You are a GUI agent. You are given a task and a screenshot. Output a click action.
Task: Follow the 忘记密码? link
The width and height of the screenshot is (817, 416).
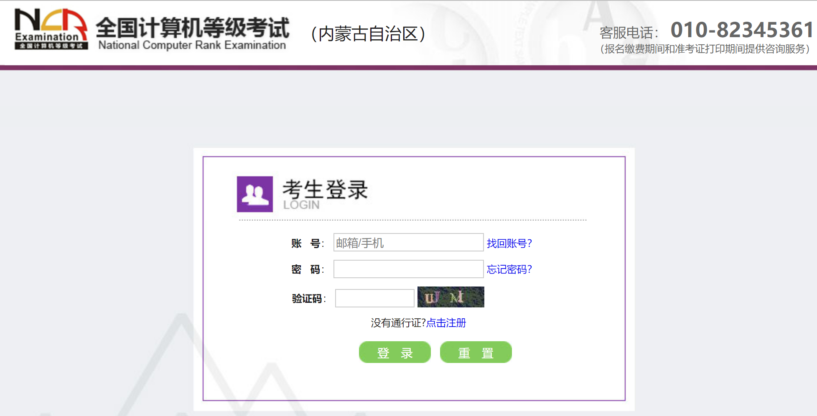[x=509, y=269]
